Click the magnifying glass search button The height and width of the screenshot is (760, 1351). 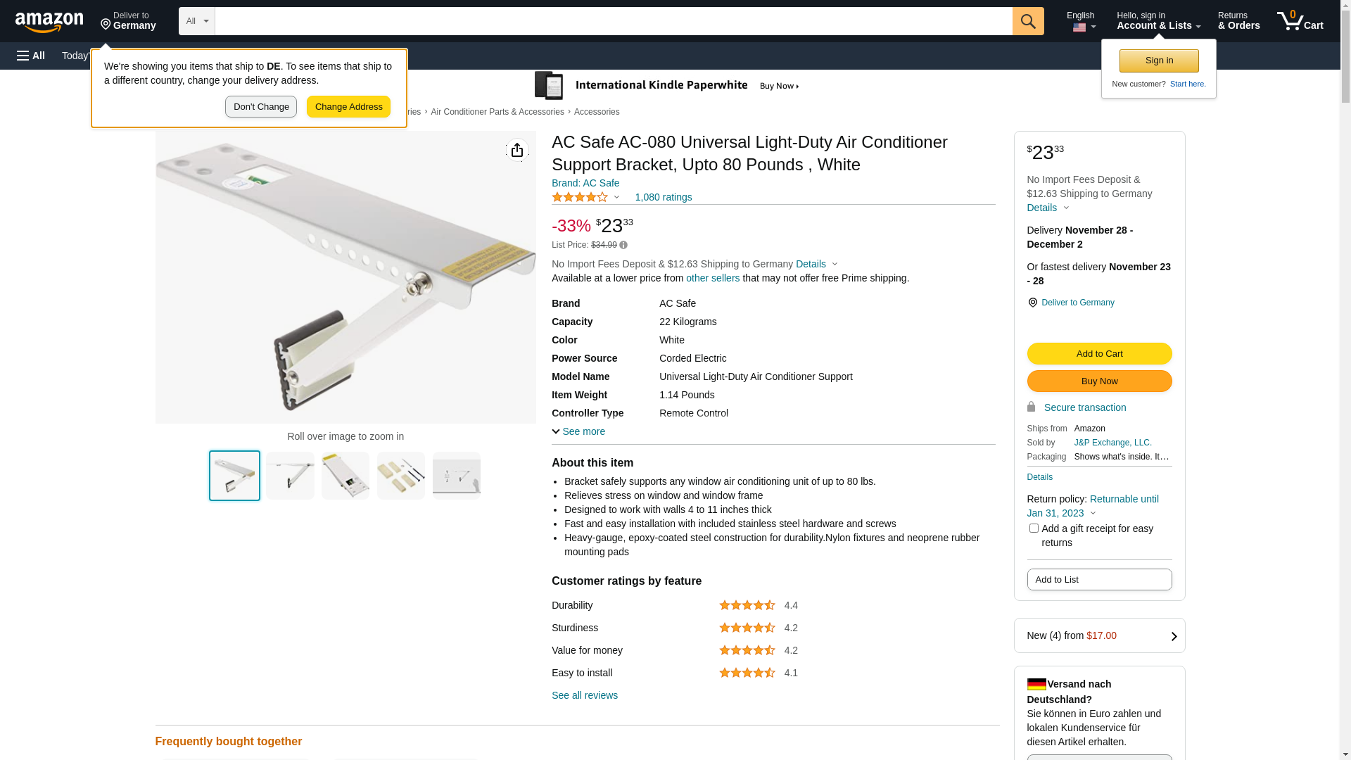[1028, 21]
